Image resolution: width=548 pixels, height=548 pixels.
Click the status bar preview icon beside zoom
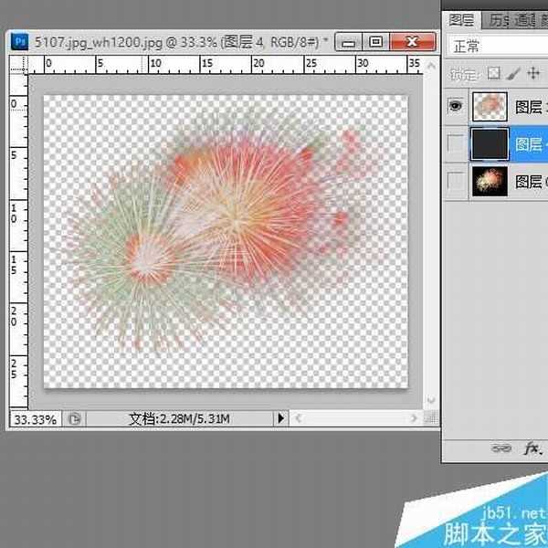pyautogui.click(x=75, y=418)
